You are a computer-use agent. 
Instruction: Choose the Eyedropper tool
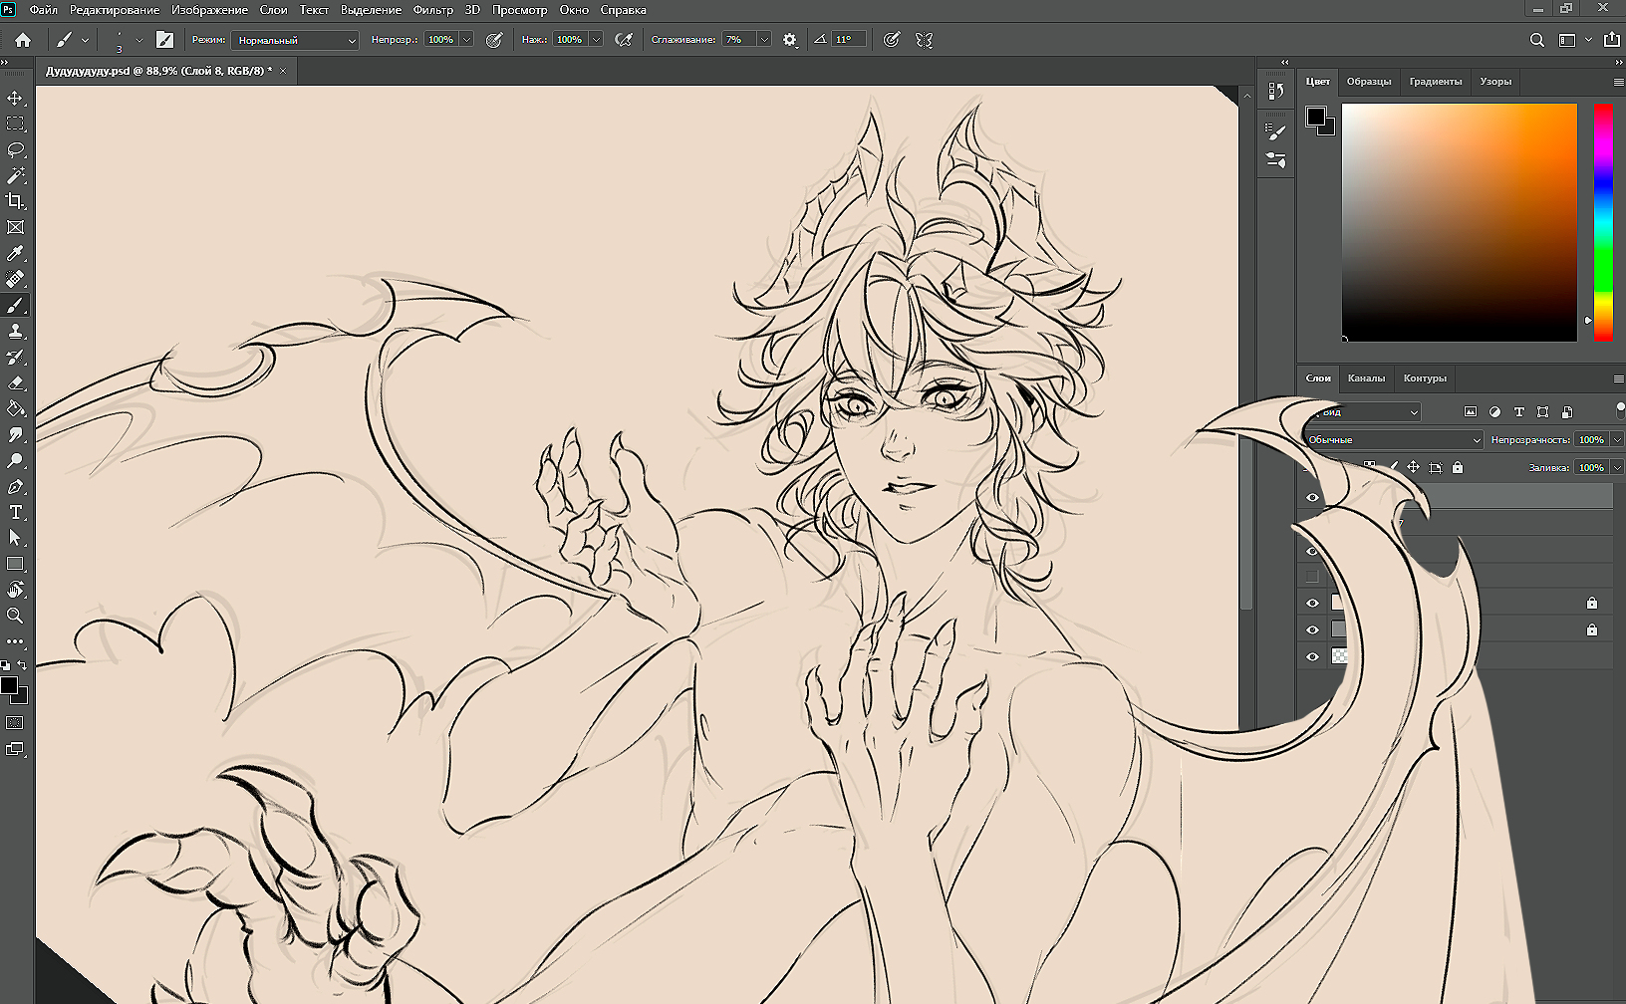coord(15,253)
